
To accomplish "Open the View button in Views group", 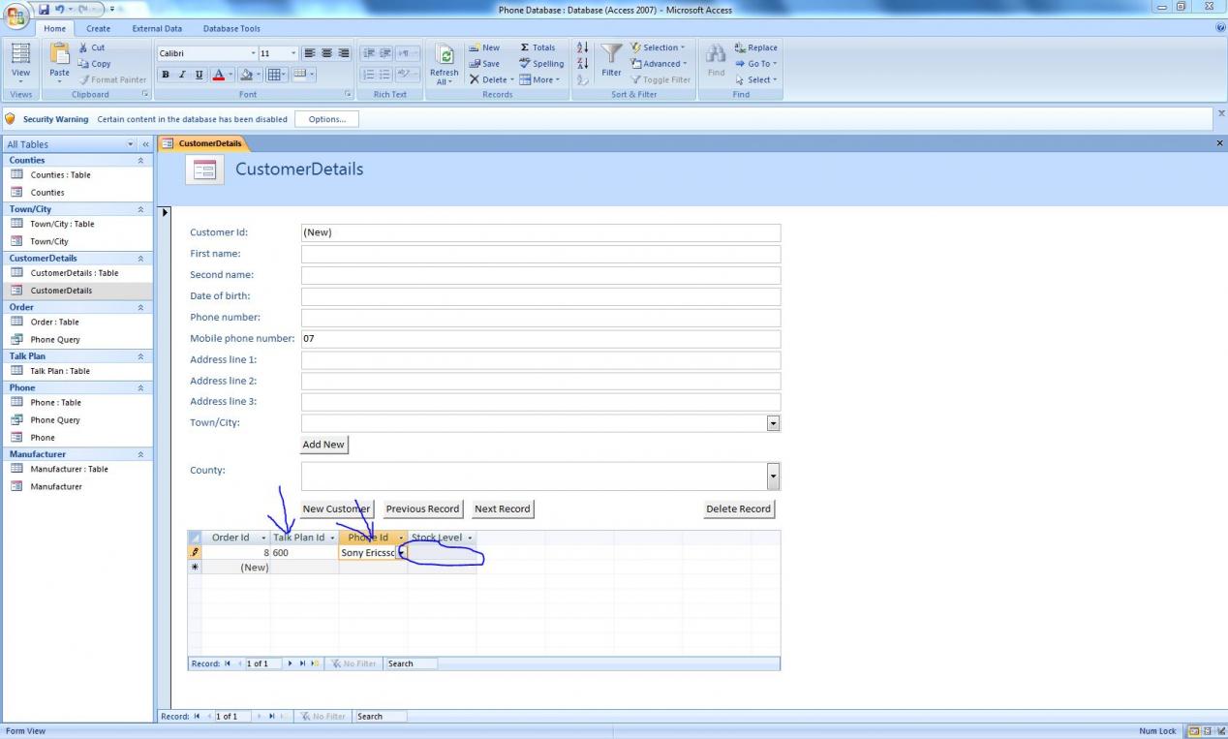I will tap(20, 62).
